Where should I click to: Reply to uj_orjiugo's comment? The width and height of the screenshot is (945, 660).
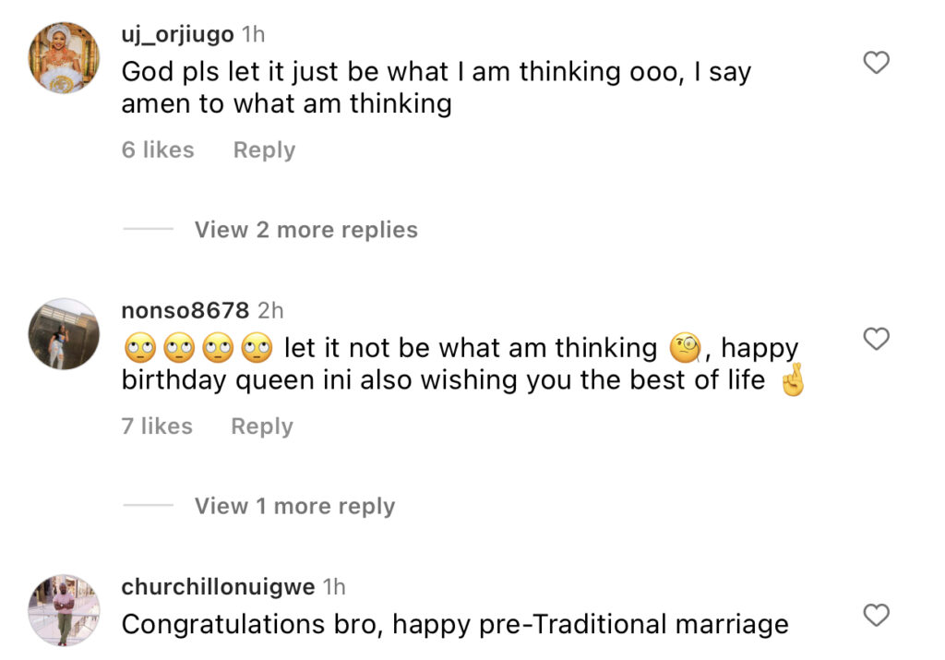pyautogui.click(x=264, y=150)
